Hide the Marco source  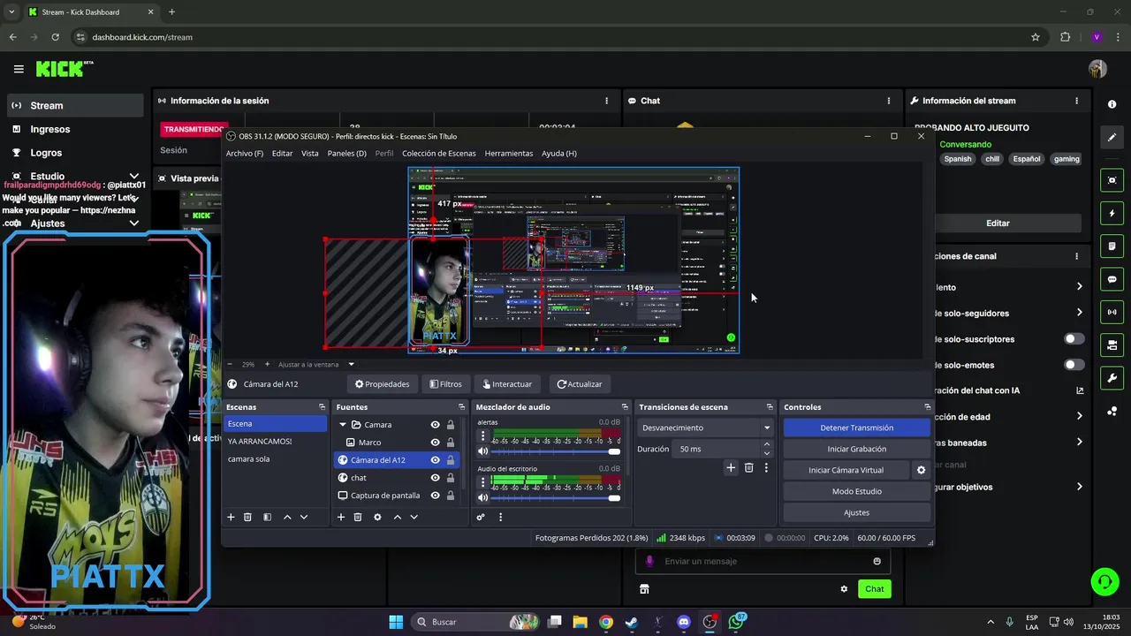pos(435,443)
